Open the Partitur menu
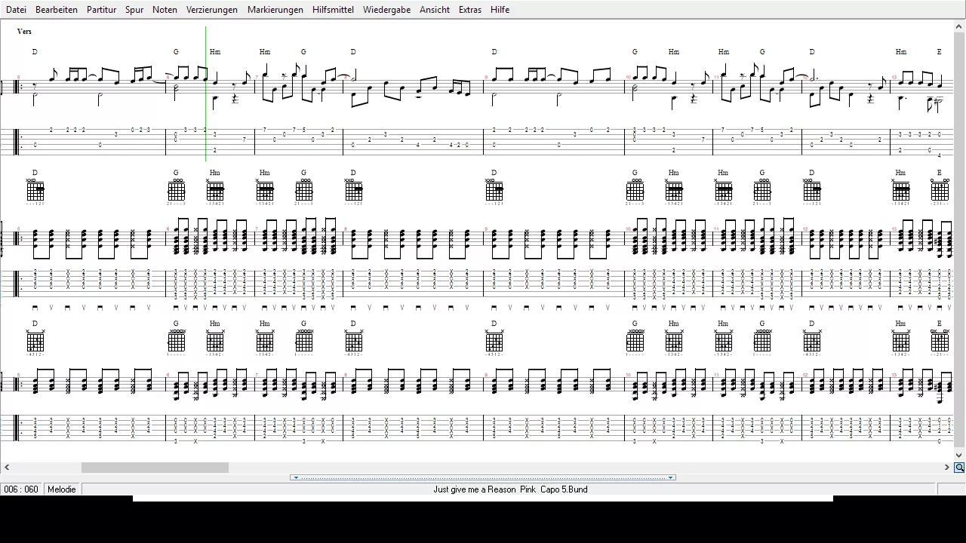This screenshot has width=966, height=543. click(x=101, y=10)
